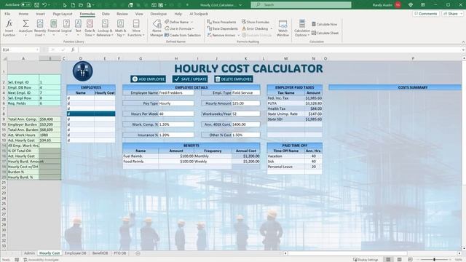466x262 pixels.
Task: Open the Name Manager
Action: tap(157, 28)
